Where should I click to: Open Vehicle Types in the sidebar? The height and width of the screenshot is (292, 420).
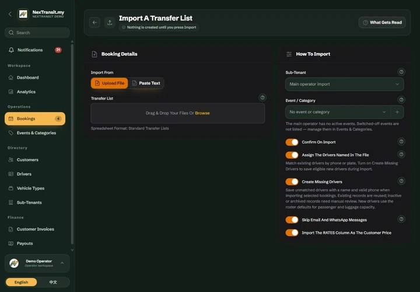[35, 188]
